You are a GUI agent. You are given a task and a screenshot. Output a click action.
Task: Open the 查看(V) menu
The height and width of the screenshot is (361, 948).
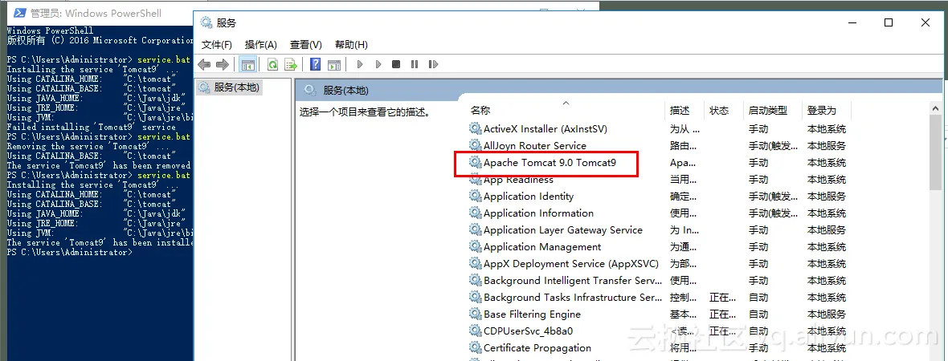[306, 45]
